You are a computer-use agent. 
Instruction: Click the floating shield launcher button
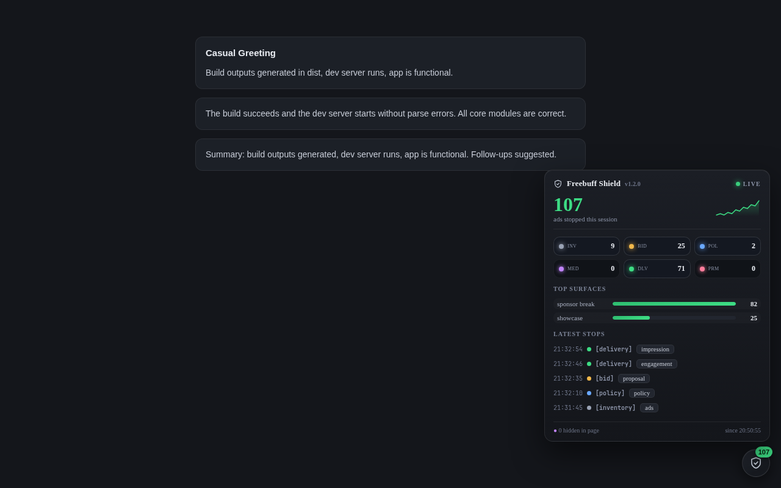click(755, 463)
